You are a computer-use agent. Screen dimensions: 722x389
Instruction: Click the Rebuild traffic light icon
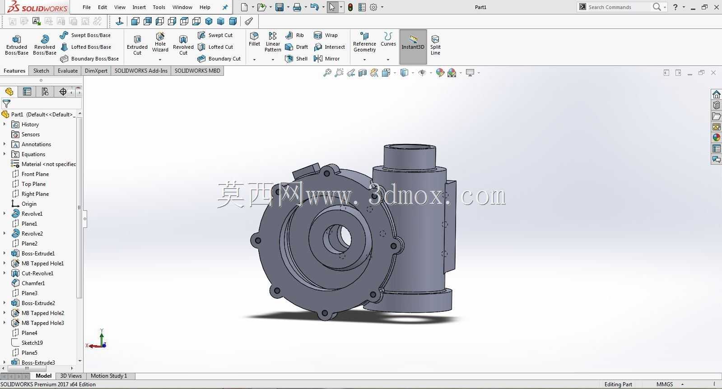[x=350, y=7]
